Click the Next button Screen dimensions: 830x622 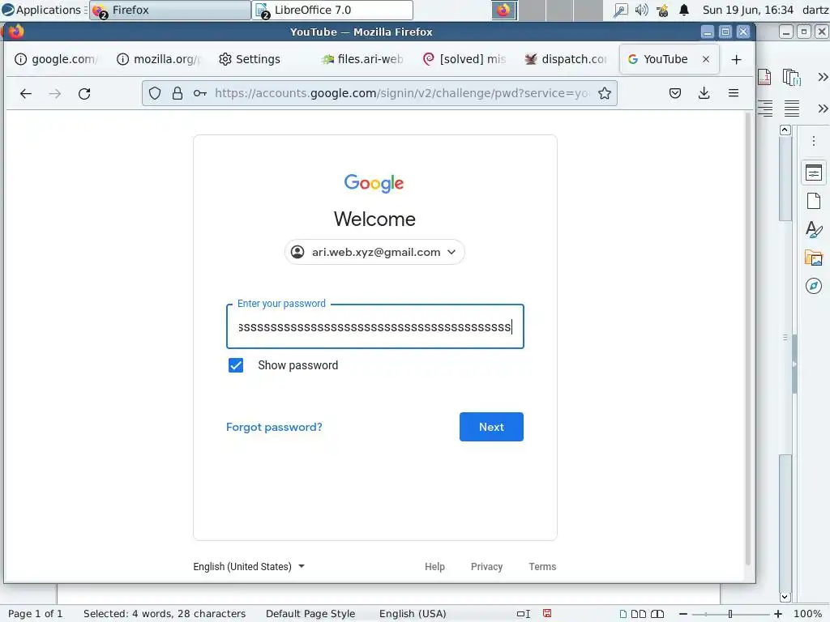[491, 427]
